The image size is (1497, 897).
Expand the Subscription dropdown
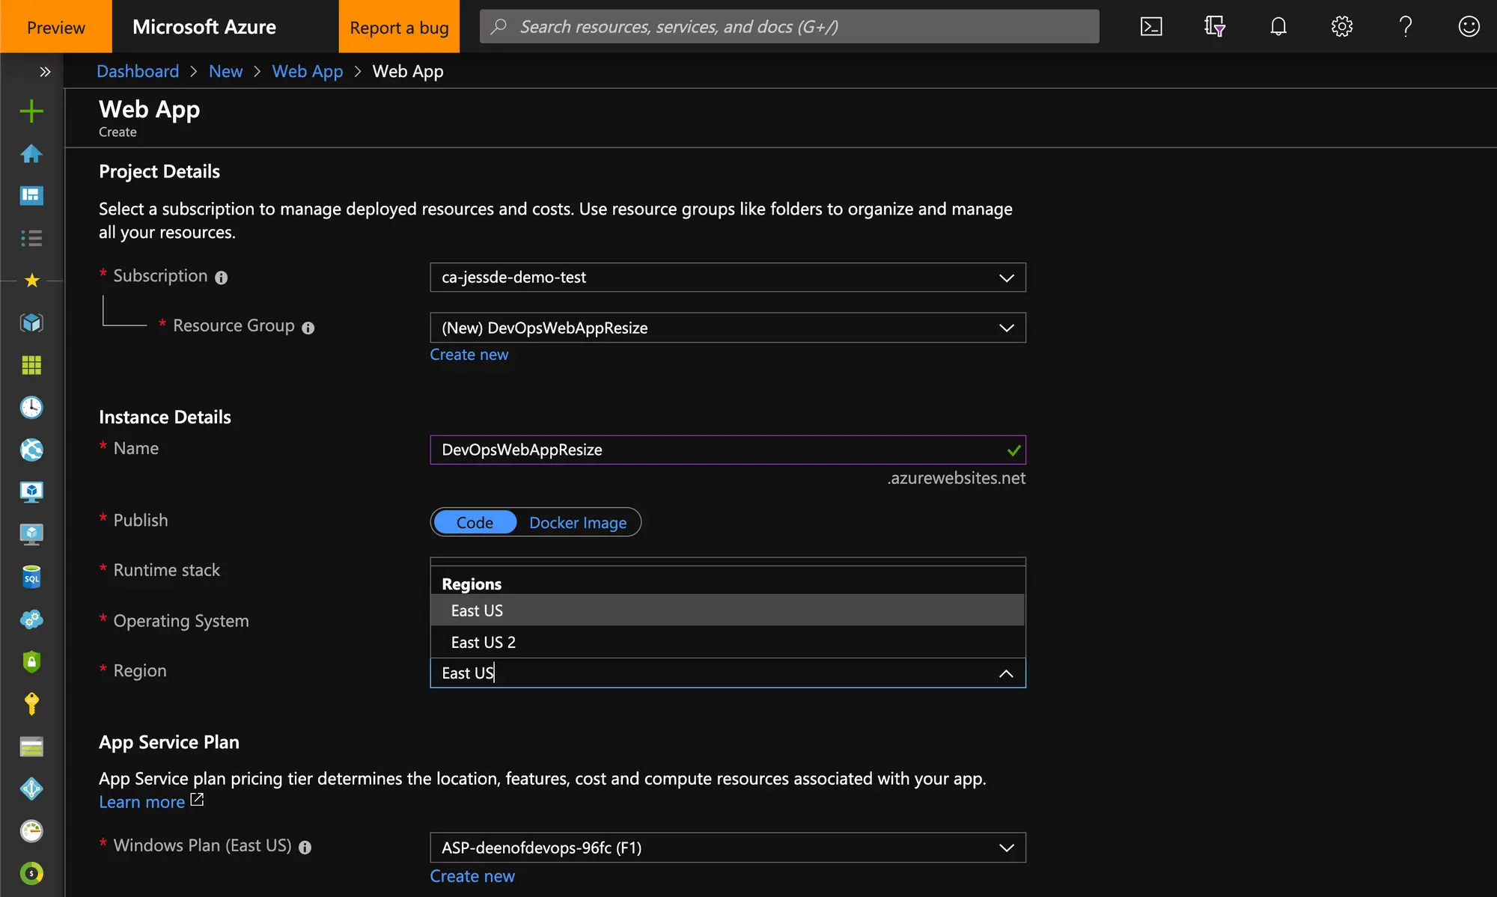[x=727, y=278]
